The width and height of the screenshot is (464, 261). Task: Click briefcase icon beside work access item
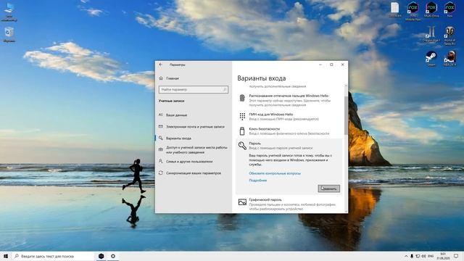161,150
